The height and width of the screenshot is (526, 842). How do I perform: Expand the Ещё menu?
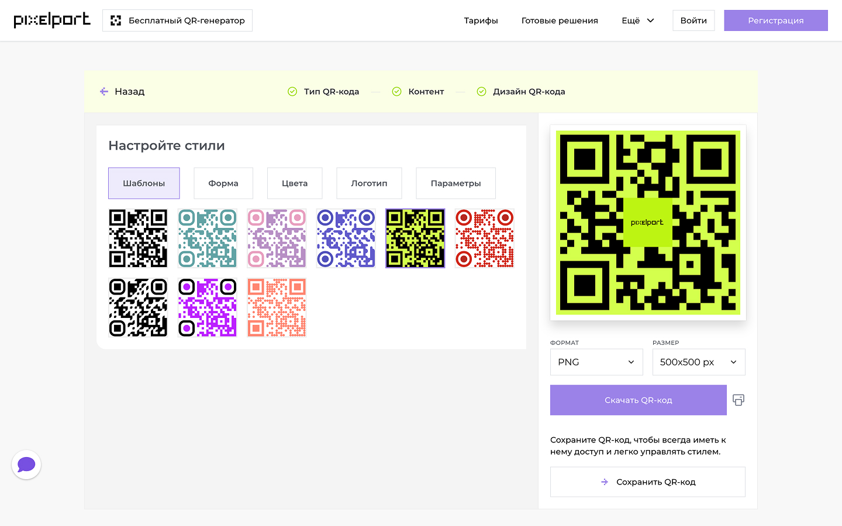click(x=637, y=20)
